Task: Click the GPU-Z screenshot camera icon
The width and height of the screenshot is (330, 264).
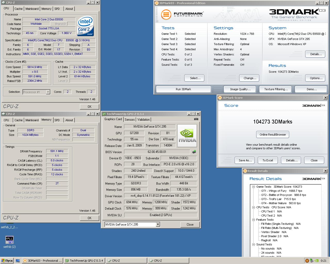Action: point(196,119)
